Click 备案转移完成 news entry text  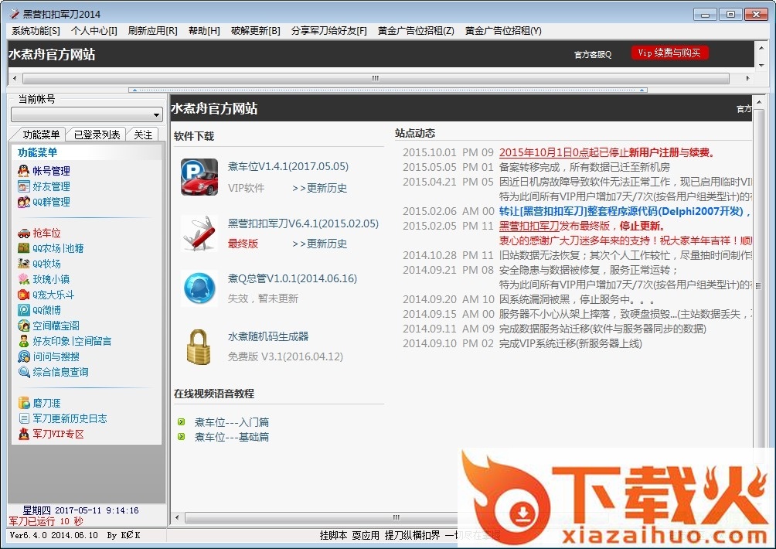[584, 167]
